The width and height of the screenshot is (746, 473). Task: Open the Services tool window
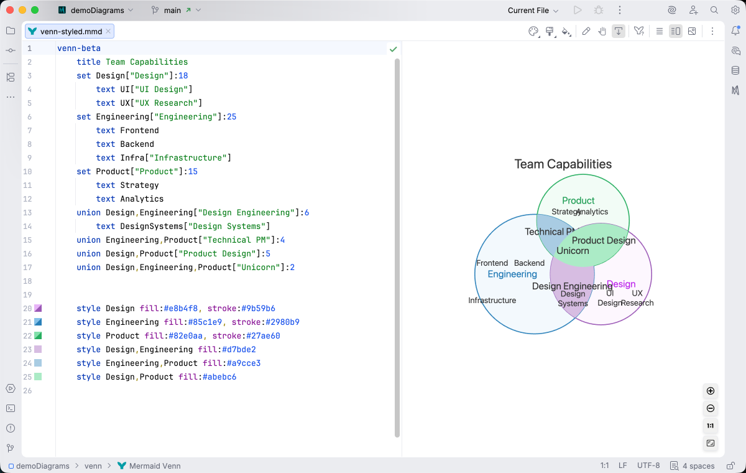10,388
